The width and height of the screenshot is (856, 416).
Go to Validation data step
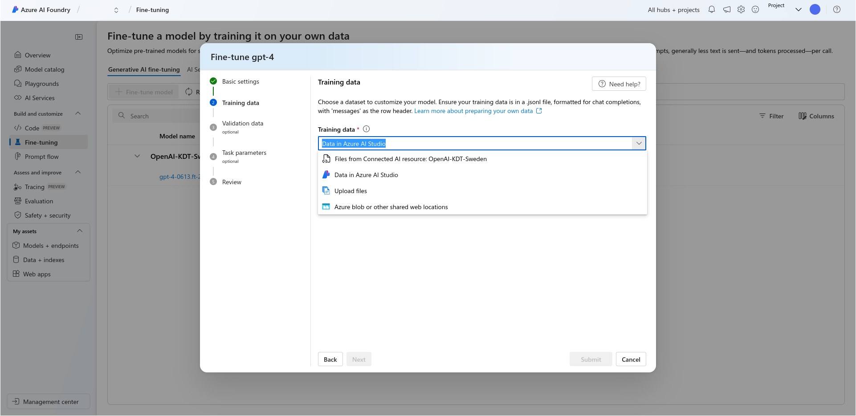click(x=243, y=123)
